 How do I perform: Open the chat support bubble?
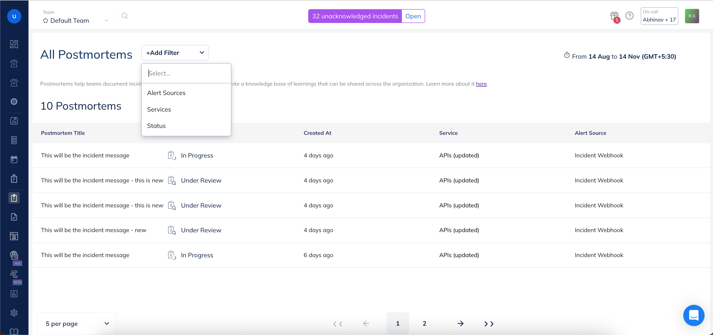click(x=694, y=315)
